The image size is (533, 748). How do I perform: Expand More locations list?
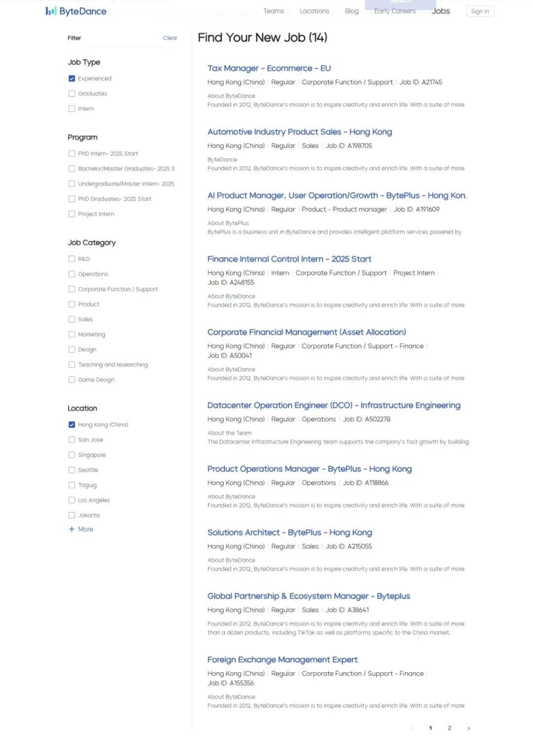point(81,529)
